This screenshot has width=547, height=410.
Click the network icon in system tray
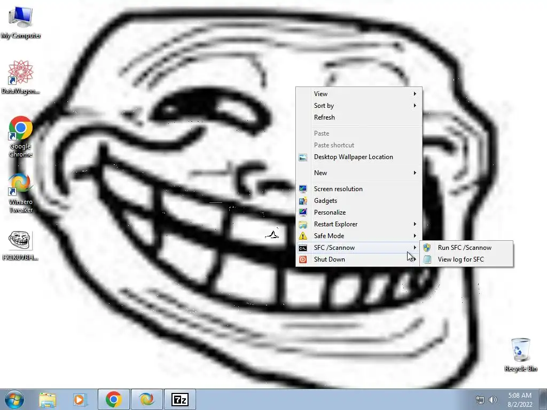pos(480,400)
